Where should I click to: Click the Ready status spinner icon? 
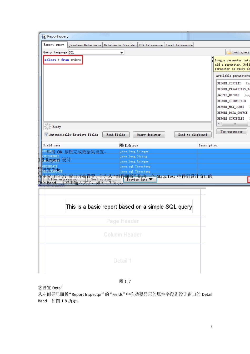click(48, 126)
